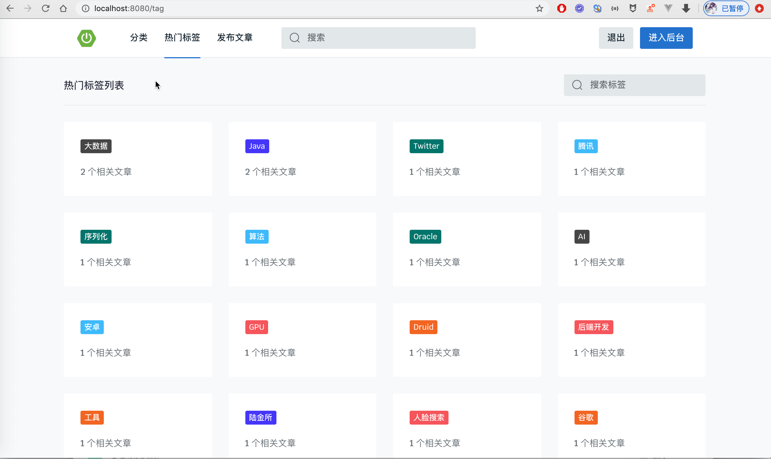771x459 pixels.
Task: Click article count under 后端开发 tag
Action: coord(599,353)
